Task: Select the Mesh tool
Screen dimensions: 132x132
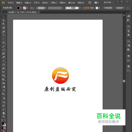Action: pos(4,83)
